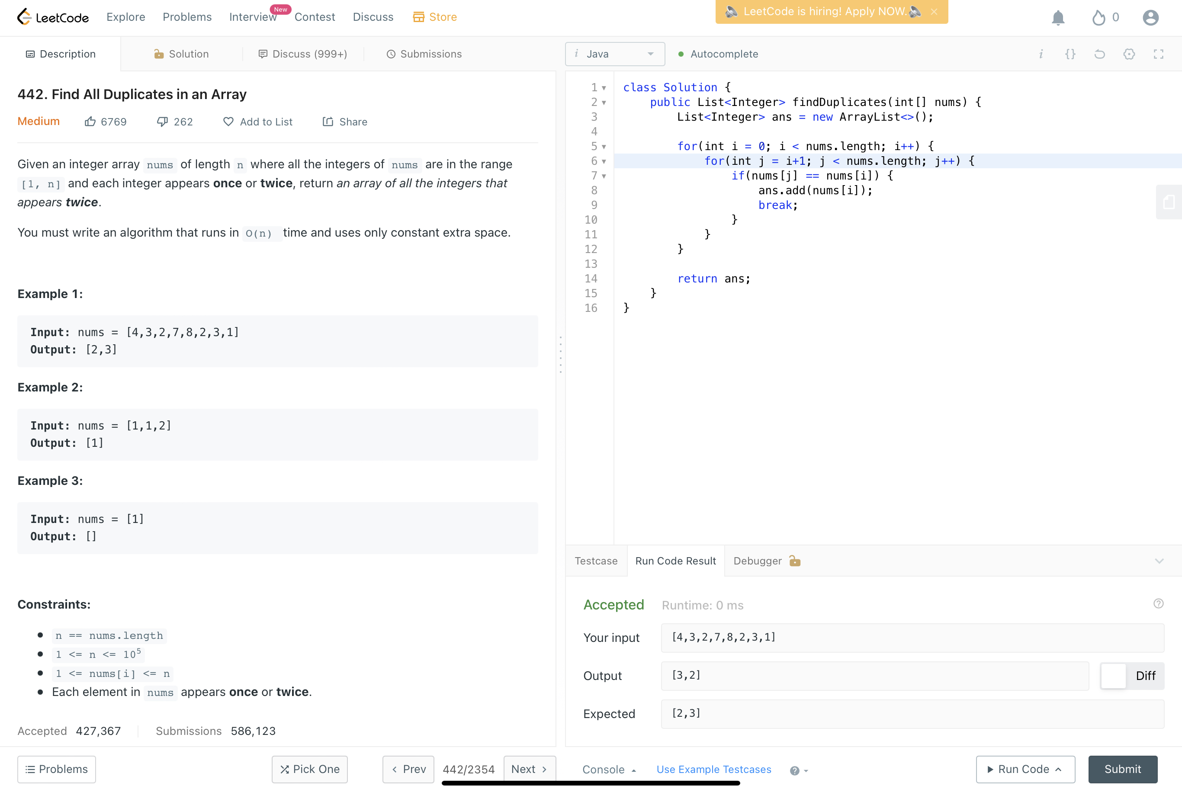Click the thumbs up like icon
This screenshot has height=792, width=1182.
pos(90,122)
